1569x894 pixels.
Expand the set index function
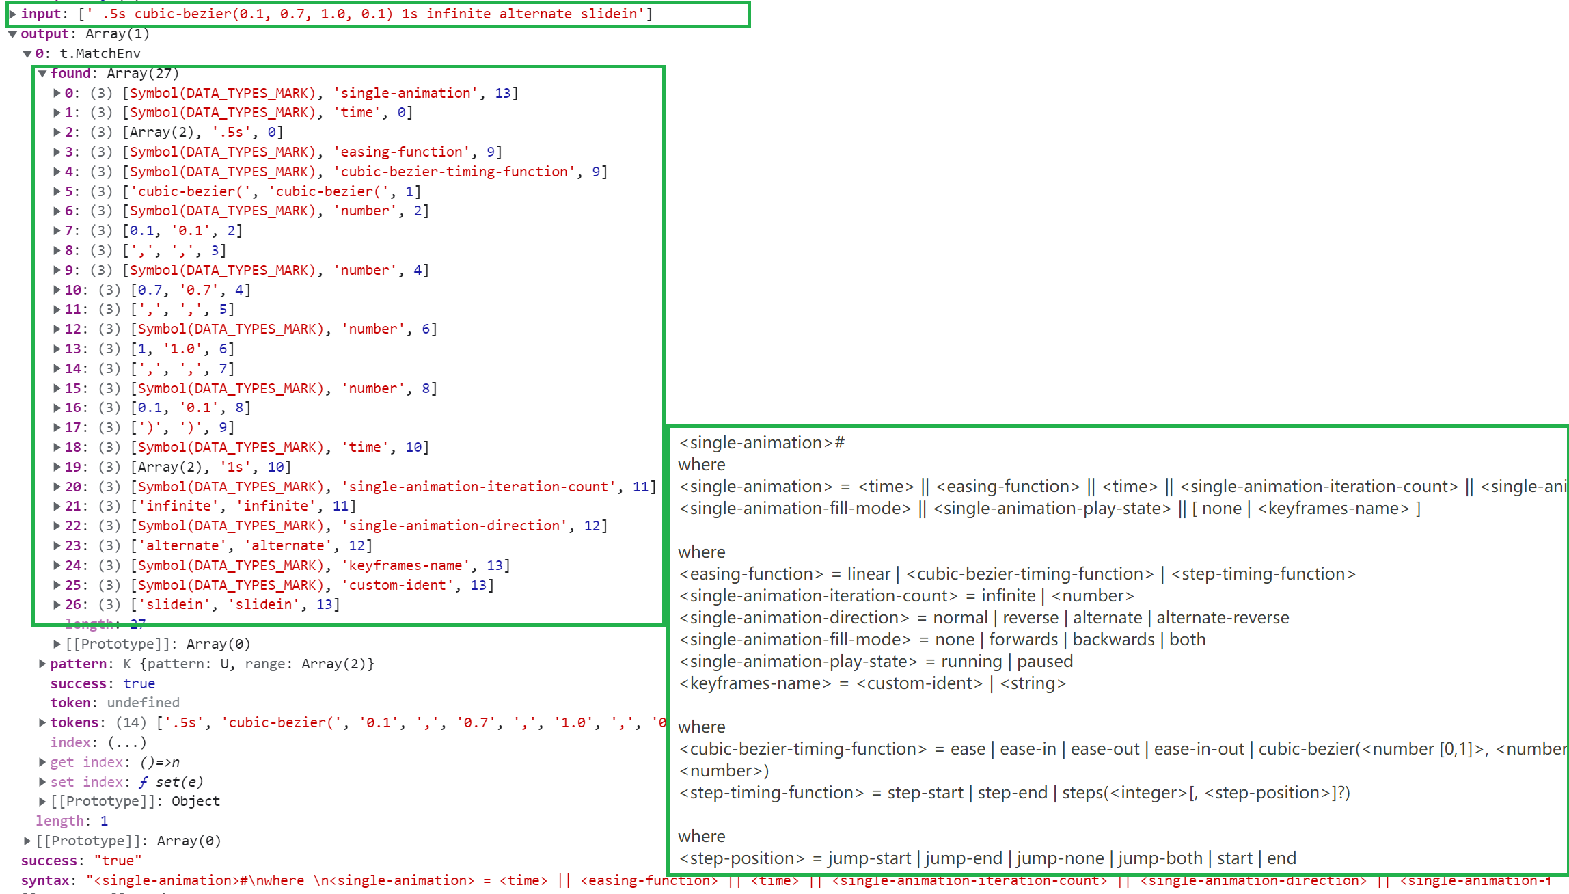tap(42, 782)
